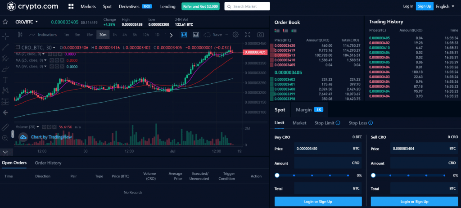The width and height of the screenshot is (461, 208).
Task: Enter fullscreen chart mode
Action: pos(248,35)
